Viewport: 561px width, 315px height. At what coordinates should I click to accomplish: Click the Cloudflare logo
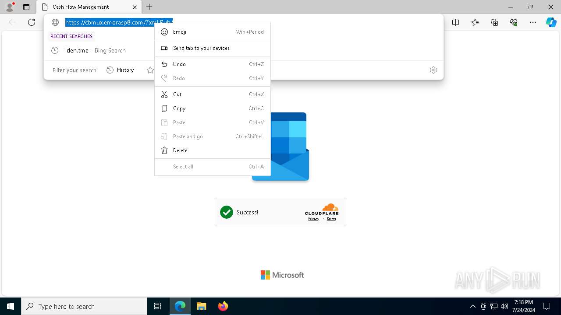click(322, 209)
